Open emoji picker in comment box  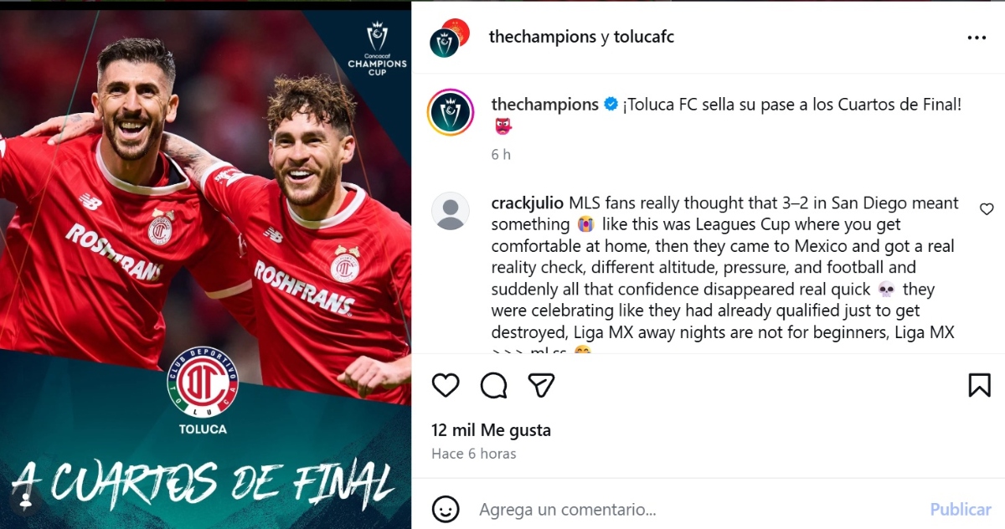pyautogui.click(x=446, y=509)
